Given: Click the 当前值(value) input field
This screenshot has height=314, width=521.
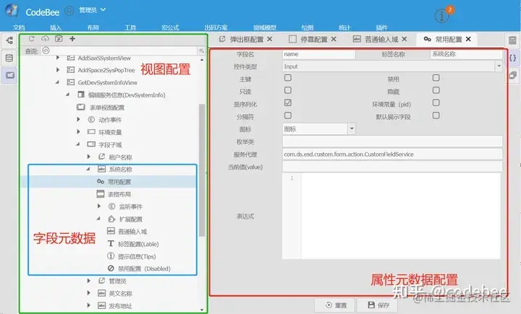Looking at the screenshot, I should (x=392, y=167).
